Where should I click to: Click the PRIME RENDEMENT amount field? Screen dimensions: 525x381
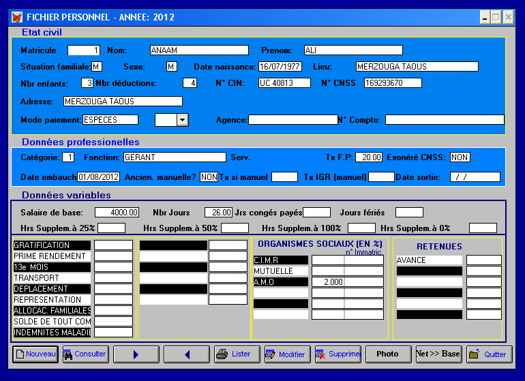point(113,256)
